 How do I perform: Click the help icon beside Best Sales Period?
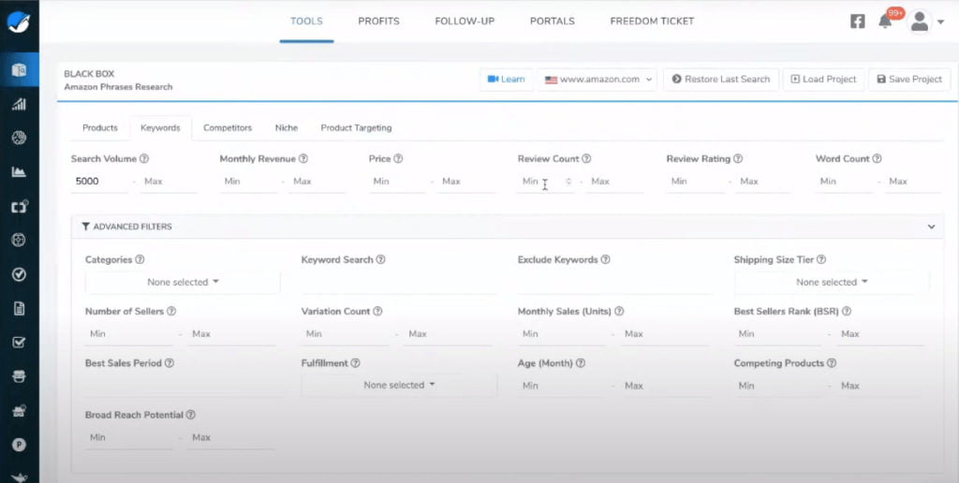(x=170, y=362)
